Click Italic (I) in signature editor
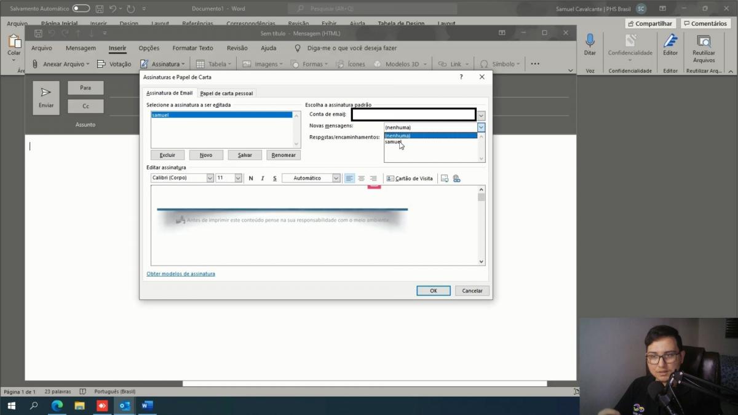Image resolution: width=738 pixels, height=415 pixels. pos(263,178)
